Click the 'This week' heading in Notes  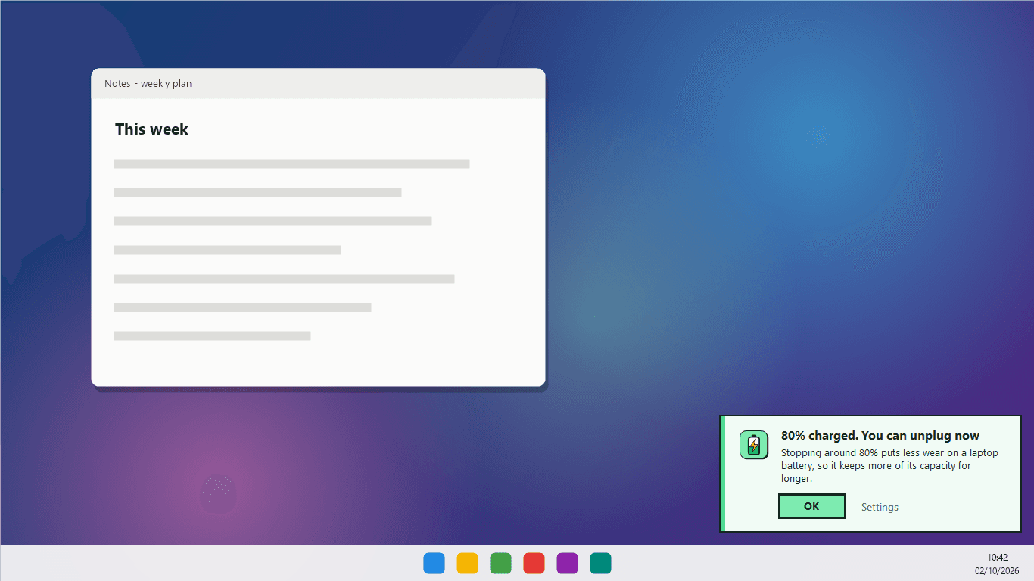tap(151, 129)
